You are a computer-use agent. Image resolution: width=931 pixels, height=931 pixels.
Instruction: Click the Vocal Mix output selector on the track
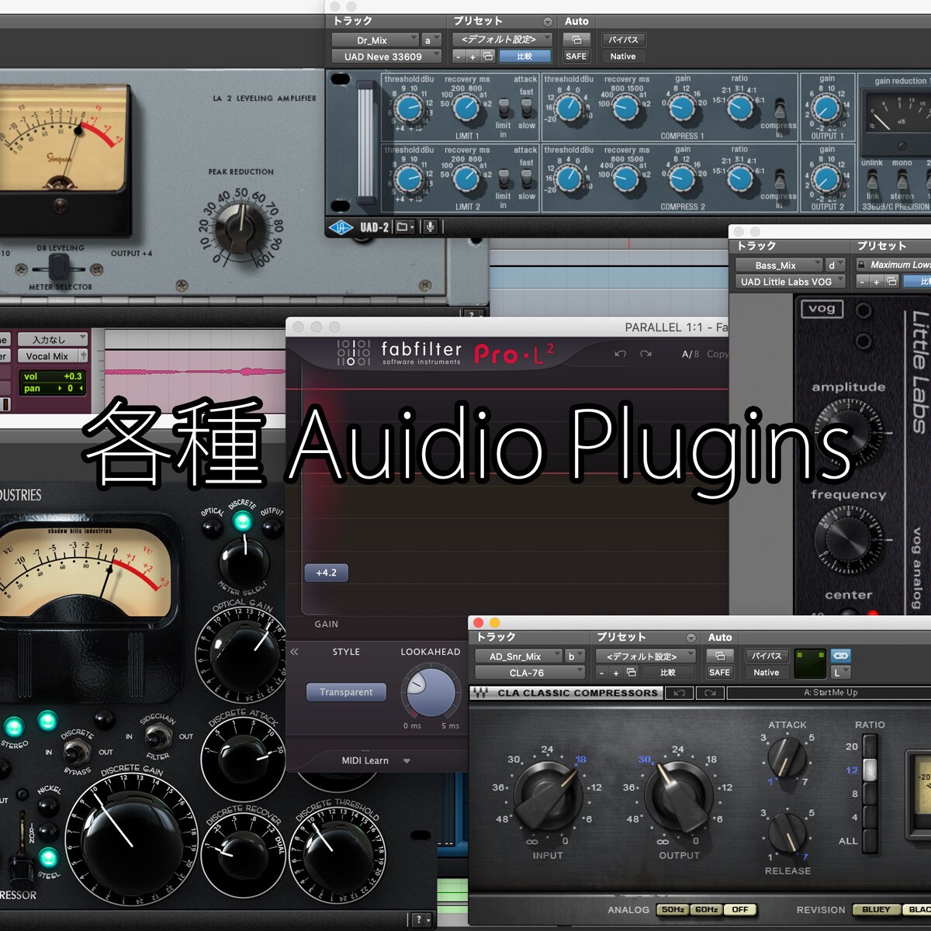tap(52, 356)
